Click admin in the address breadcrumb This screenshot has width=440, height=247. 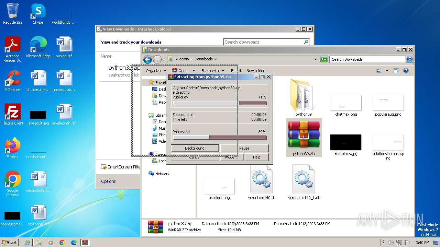[184, 59]
